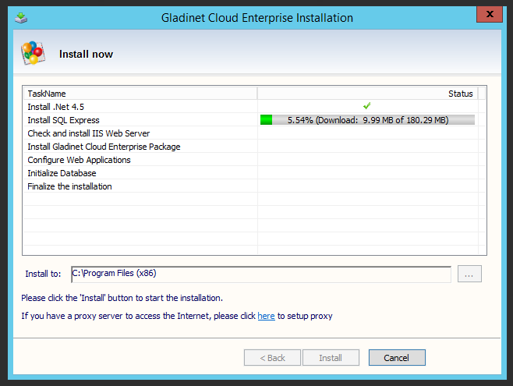Viewport: 513px width, 386px height.
Task: Click the Install to path field
Action: coord(260,274)
